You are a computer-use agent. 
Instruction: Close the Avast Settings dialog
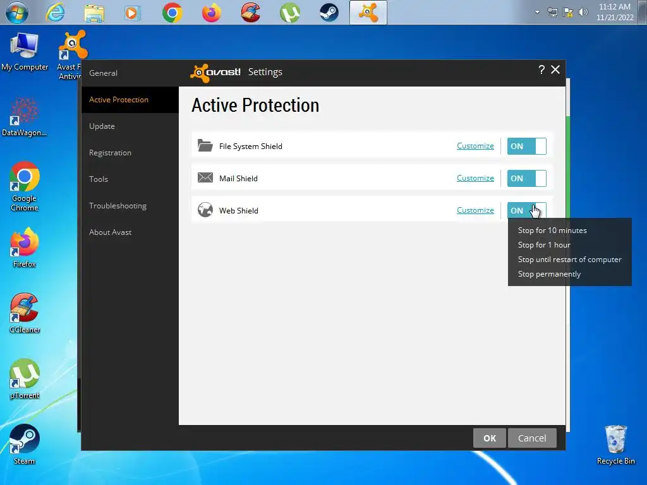point(555,69)
